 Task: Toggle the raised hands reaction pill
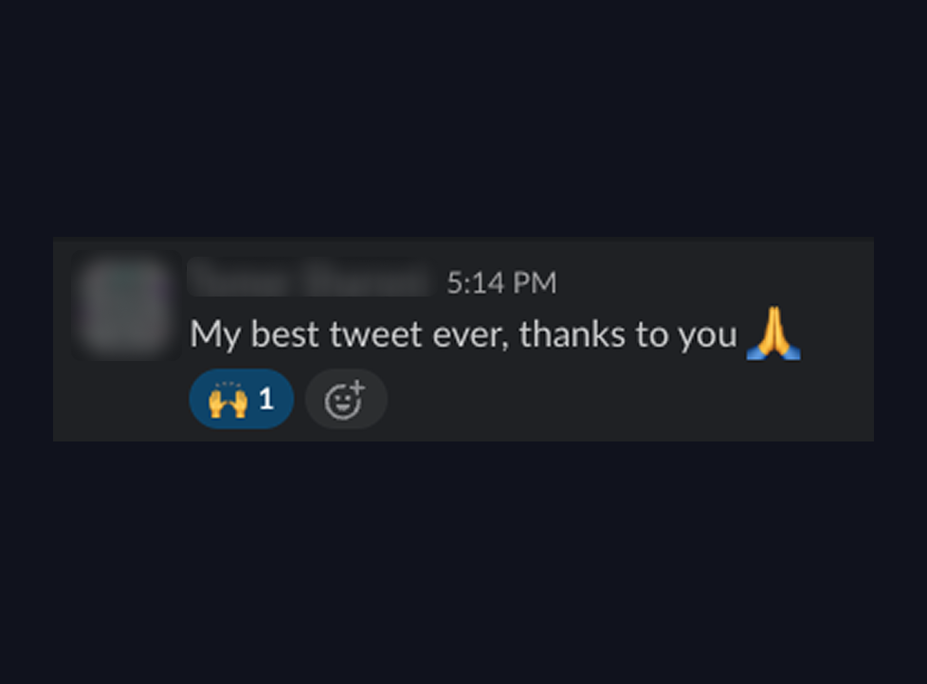click(241, 399)
